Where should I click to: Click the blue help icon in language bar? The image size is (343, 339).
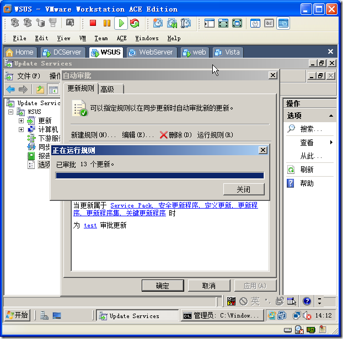307,301
